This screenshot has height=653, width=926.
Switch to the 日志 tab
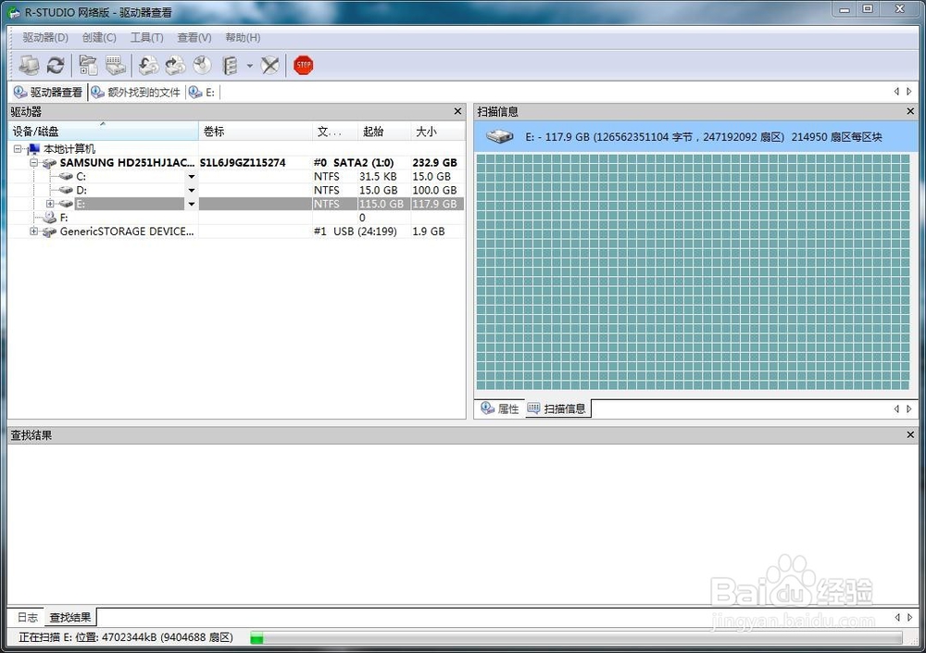(27, 618)
